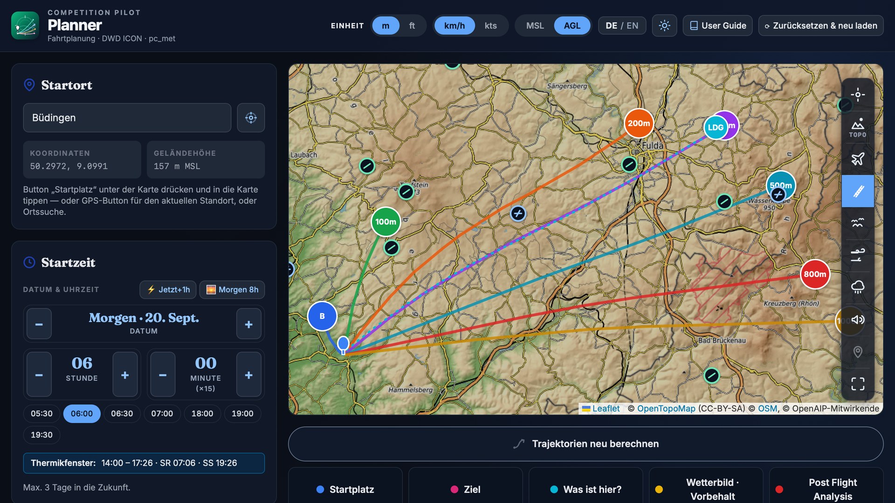Toggle airspace airplane layer icon
The height and width of the screenshot is (503, 895).
(858, 159)
